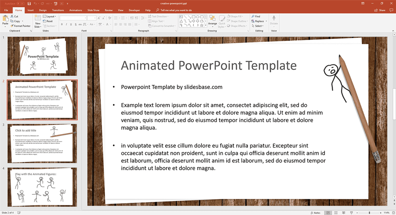
Task: Reset the slide layout
Action: 48,21
